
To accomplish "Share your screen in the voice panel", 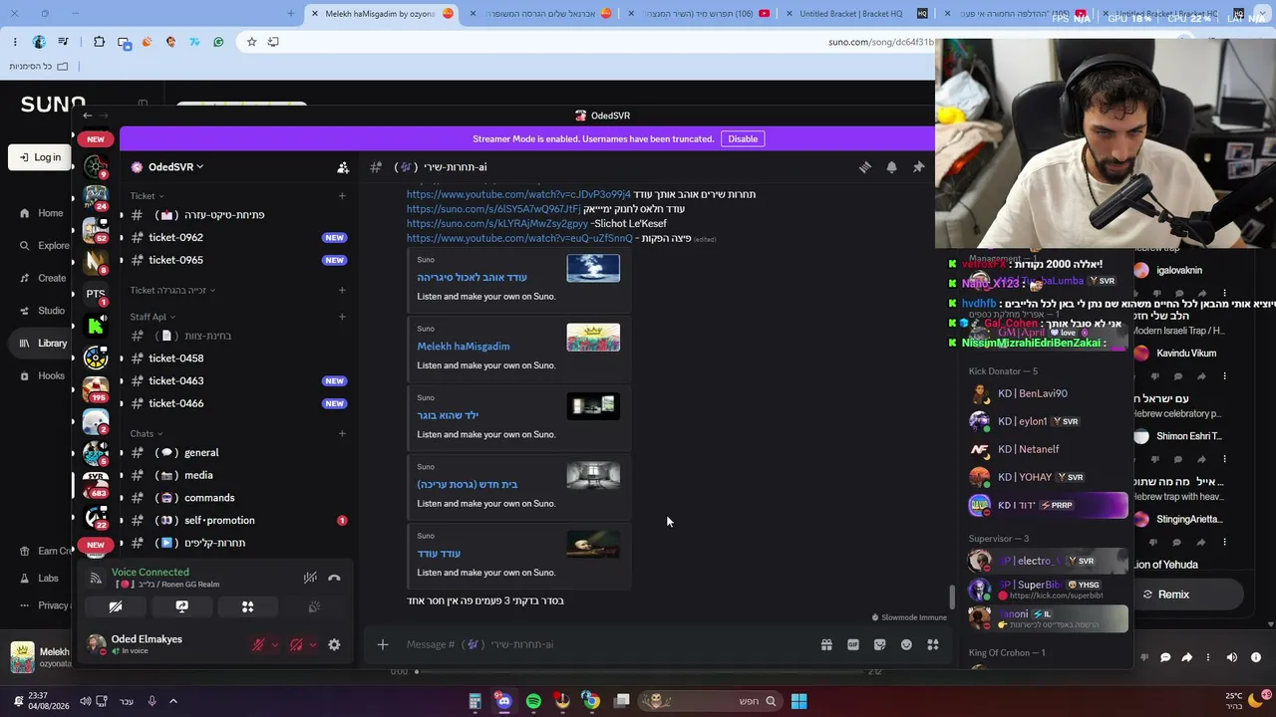I will [181, 606].
